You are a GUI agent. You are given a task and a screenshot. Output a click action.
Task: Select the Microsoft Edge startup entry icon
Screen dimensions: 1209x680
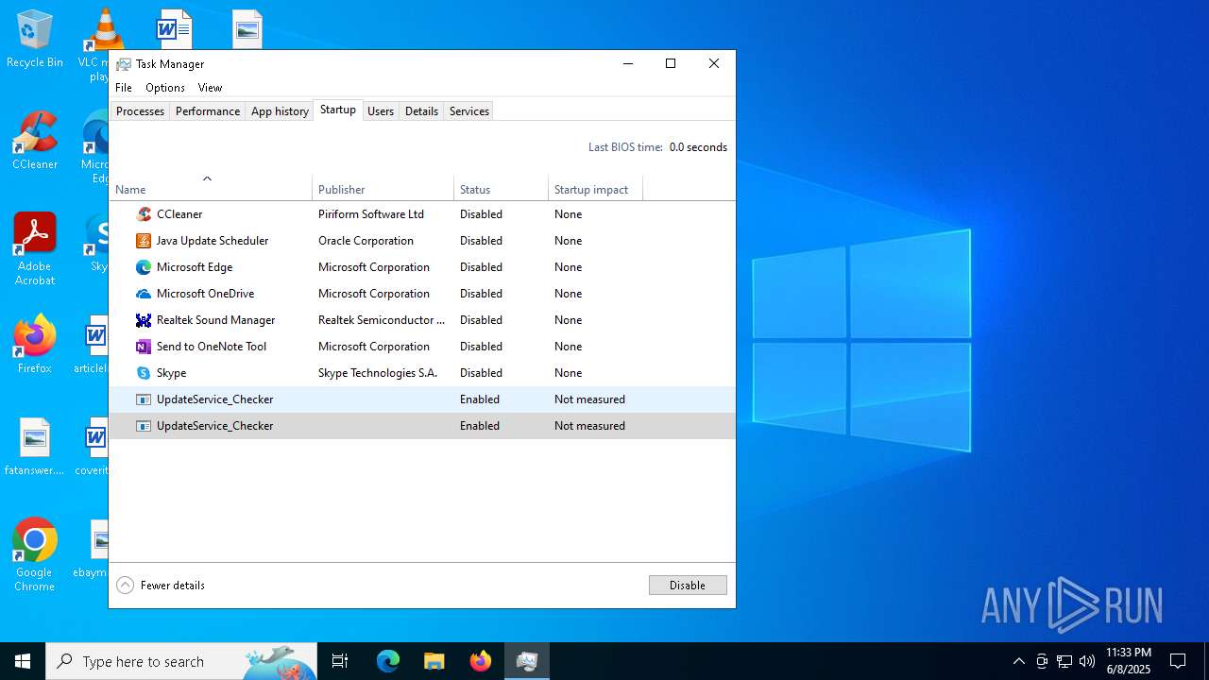pyautogui.click(x=144, y=267)
